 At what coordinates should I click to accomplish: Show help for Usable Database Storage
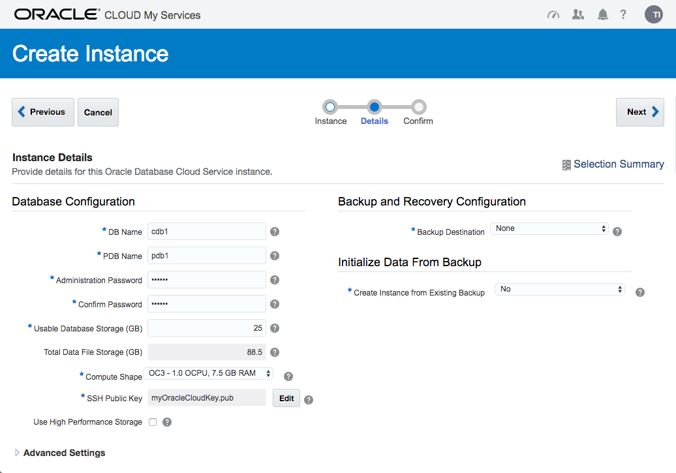point(275,328)
